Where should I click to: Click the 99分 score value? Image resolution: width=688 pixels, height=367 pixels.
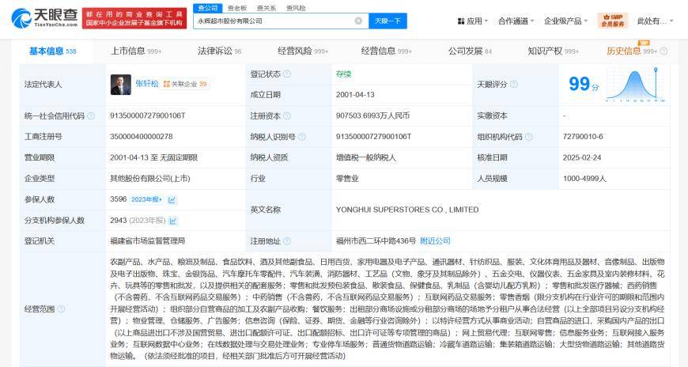[x=584, y=83]
